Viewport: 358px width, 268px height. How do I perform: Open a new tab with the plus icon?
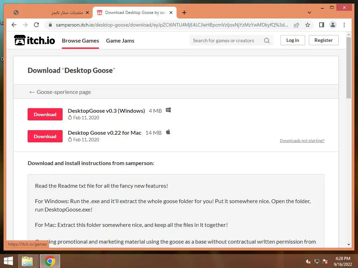tap(184, 13)
